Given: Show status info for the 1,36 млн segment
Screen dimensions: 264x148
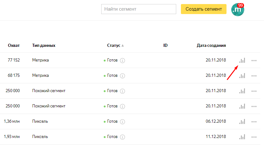Looking at the screenshot, I should click(x=122, y=121).
